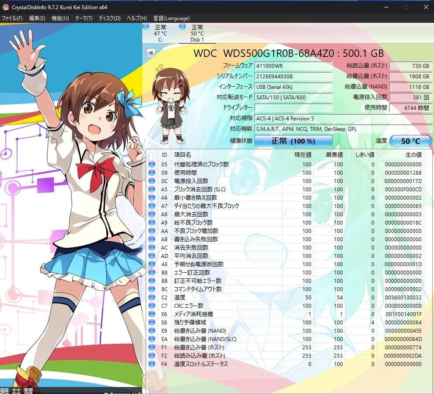Click the blue status icon of row A8

pyautogui.click(x=152, y=214)
